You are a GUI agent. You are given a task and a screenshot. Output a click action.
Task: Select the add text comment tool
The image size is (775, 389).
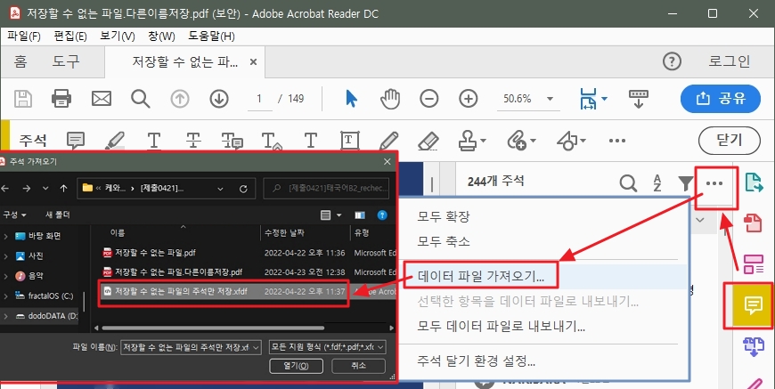[310, 141]
